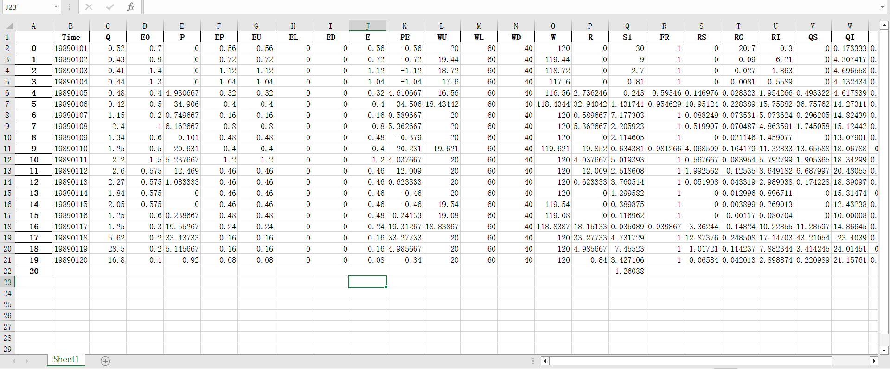Click the Cancel X icon in formula bar
The image size is (890, 369).
tap(89, 7)
